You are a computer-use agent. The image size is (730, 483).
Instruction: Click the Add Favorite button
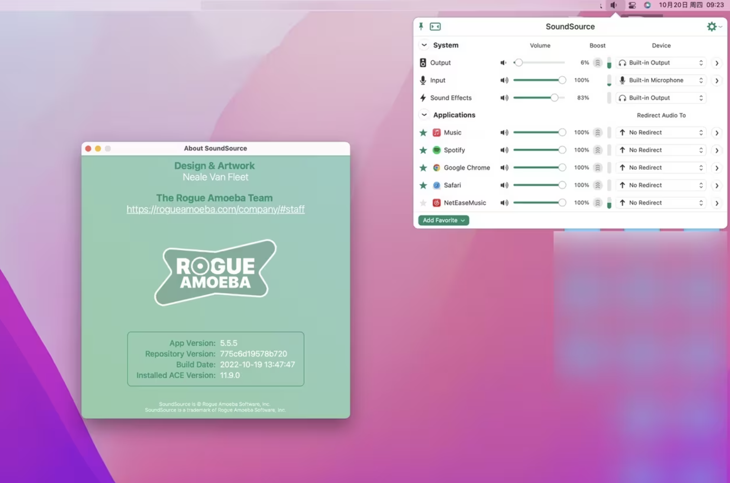point(443,220)
